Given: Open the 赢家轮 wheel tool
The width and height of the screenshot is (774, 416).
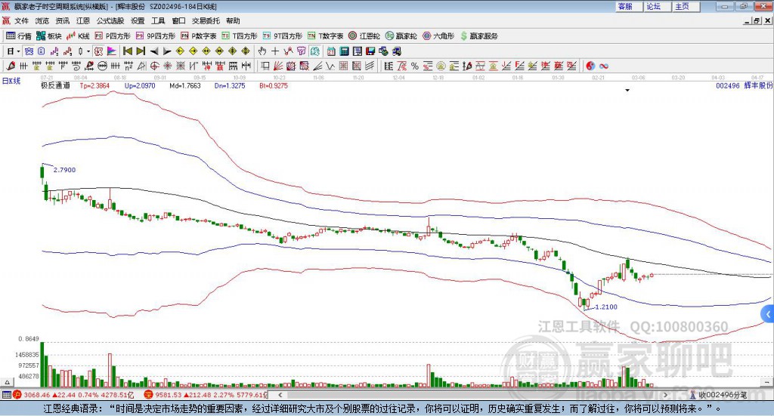Looking at the screenshot, I should coord(401,36).
